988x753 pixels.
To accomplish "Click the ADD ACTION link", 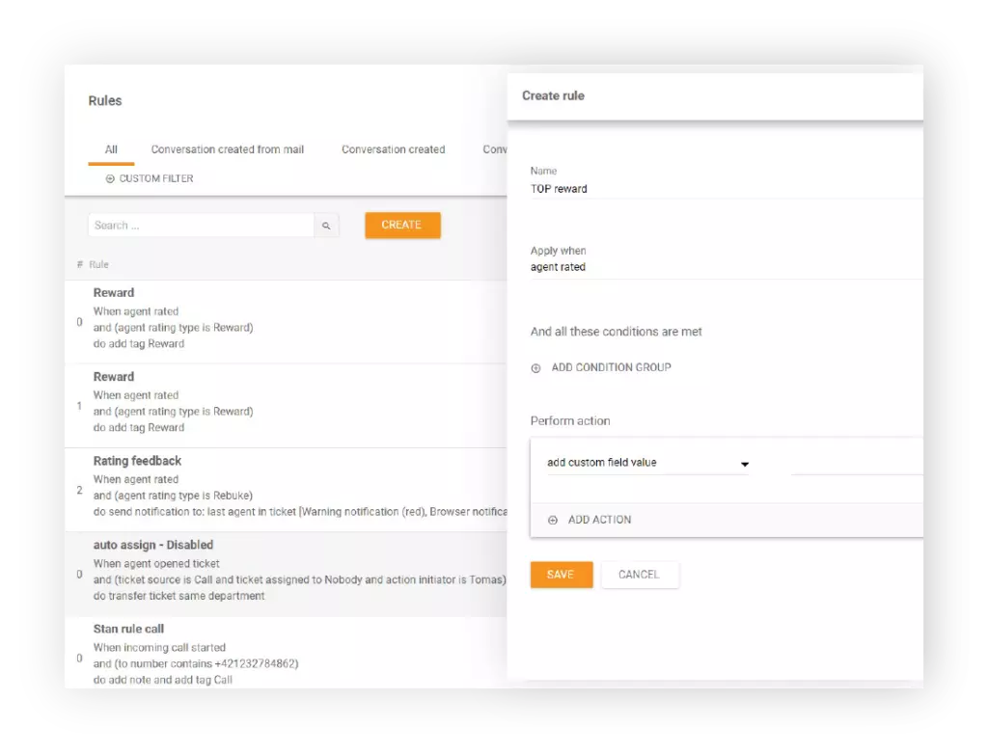I will click(599, 519).
